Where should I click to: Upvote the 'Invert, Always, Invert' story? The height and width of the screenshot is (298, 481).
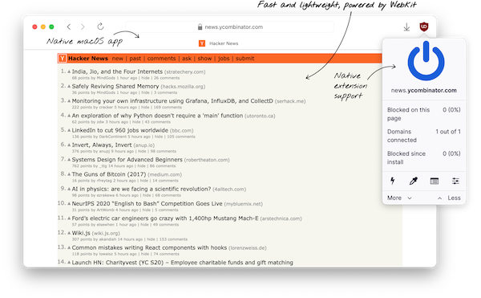coord(69,145)
